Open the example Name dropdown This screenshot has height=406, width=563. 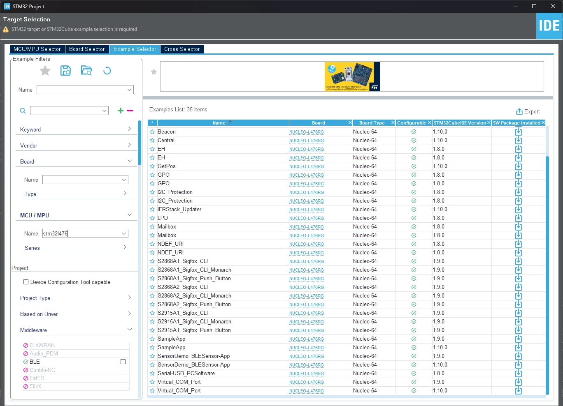pyautogui.click(x=129, y=90)
